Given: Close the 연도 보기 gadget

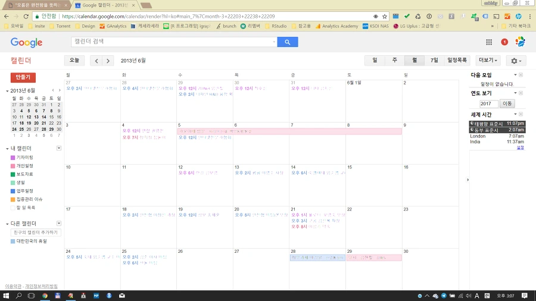Looking at the screenshot, I should point(521,93).
